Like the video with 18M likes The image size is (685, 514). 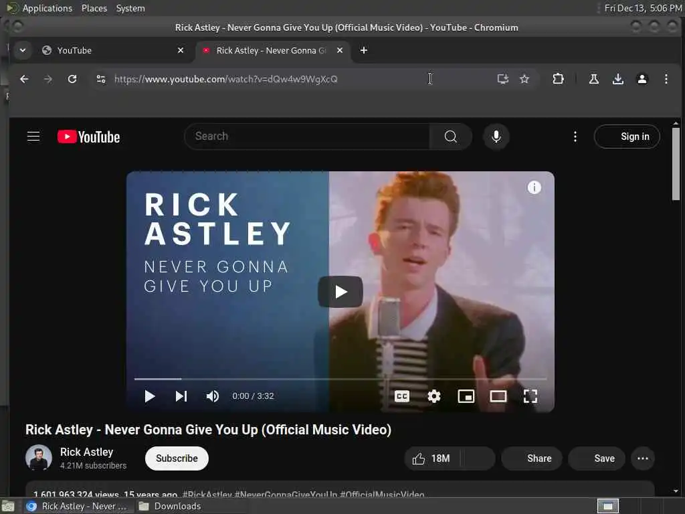[x=431, y=458]
